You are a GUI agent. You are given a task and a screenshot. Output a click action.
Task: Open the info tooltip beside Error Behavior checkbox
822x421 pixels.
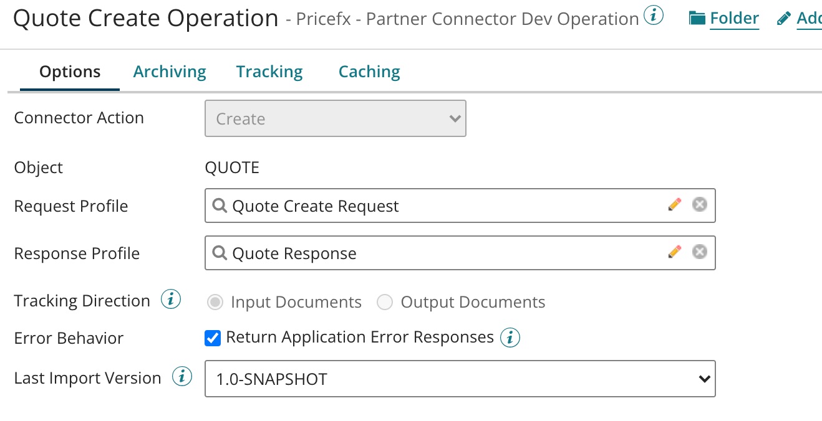click(x=510, y=338)
